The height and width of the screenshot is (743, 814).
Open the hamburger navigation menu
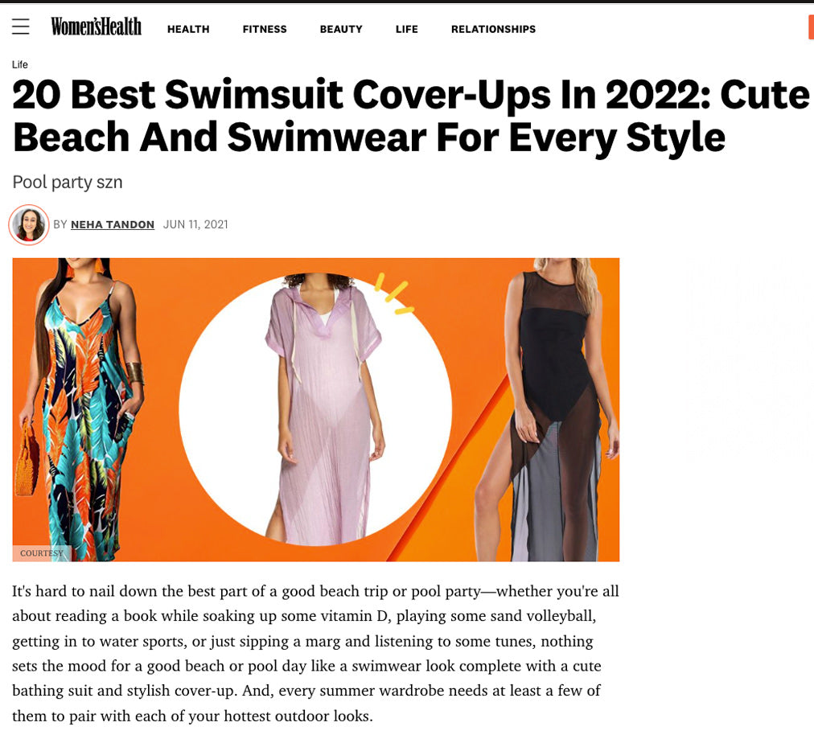point(21,27)
